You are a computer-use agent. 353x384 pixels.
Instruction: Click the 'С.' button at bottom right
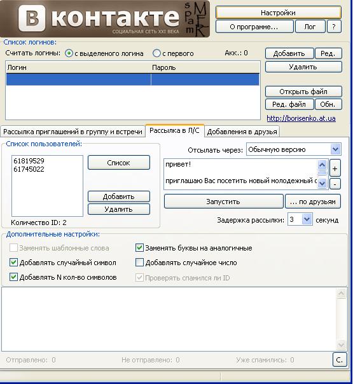340,359
